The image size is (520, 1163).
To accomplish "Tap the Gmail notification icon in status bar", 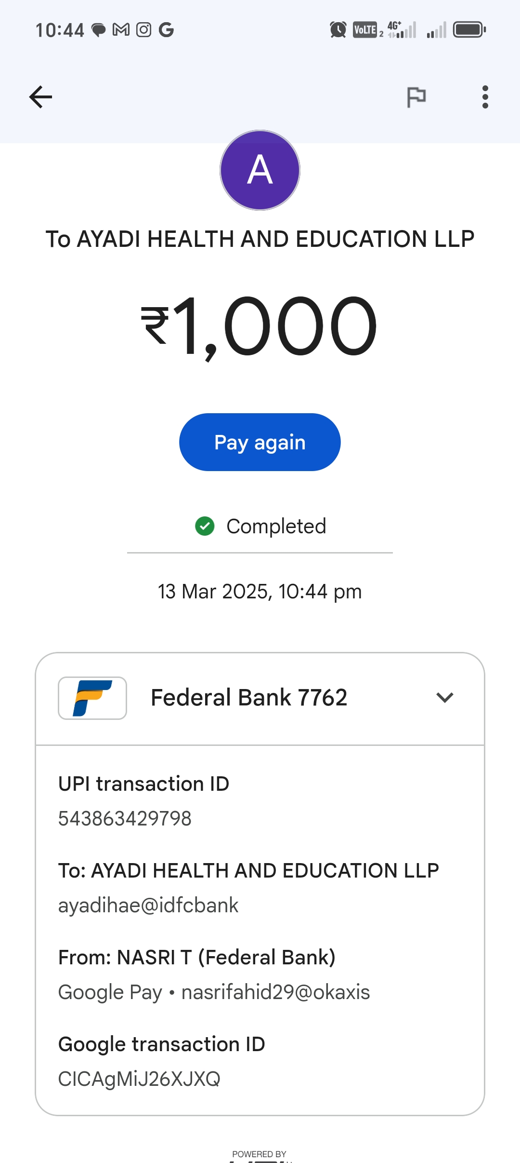I will [121, 30].
